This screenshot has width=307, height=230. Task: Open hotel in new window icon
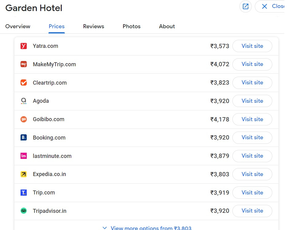click(x=246, y=6)
